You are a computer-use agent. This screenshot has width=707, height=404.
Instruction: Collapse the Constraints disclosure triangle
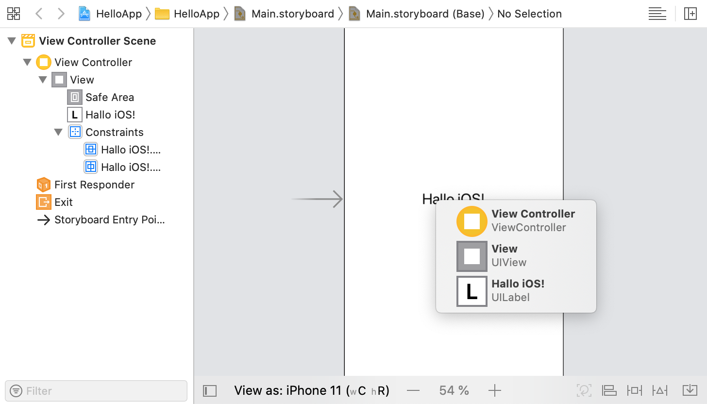click(59, 132)
